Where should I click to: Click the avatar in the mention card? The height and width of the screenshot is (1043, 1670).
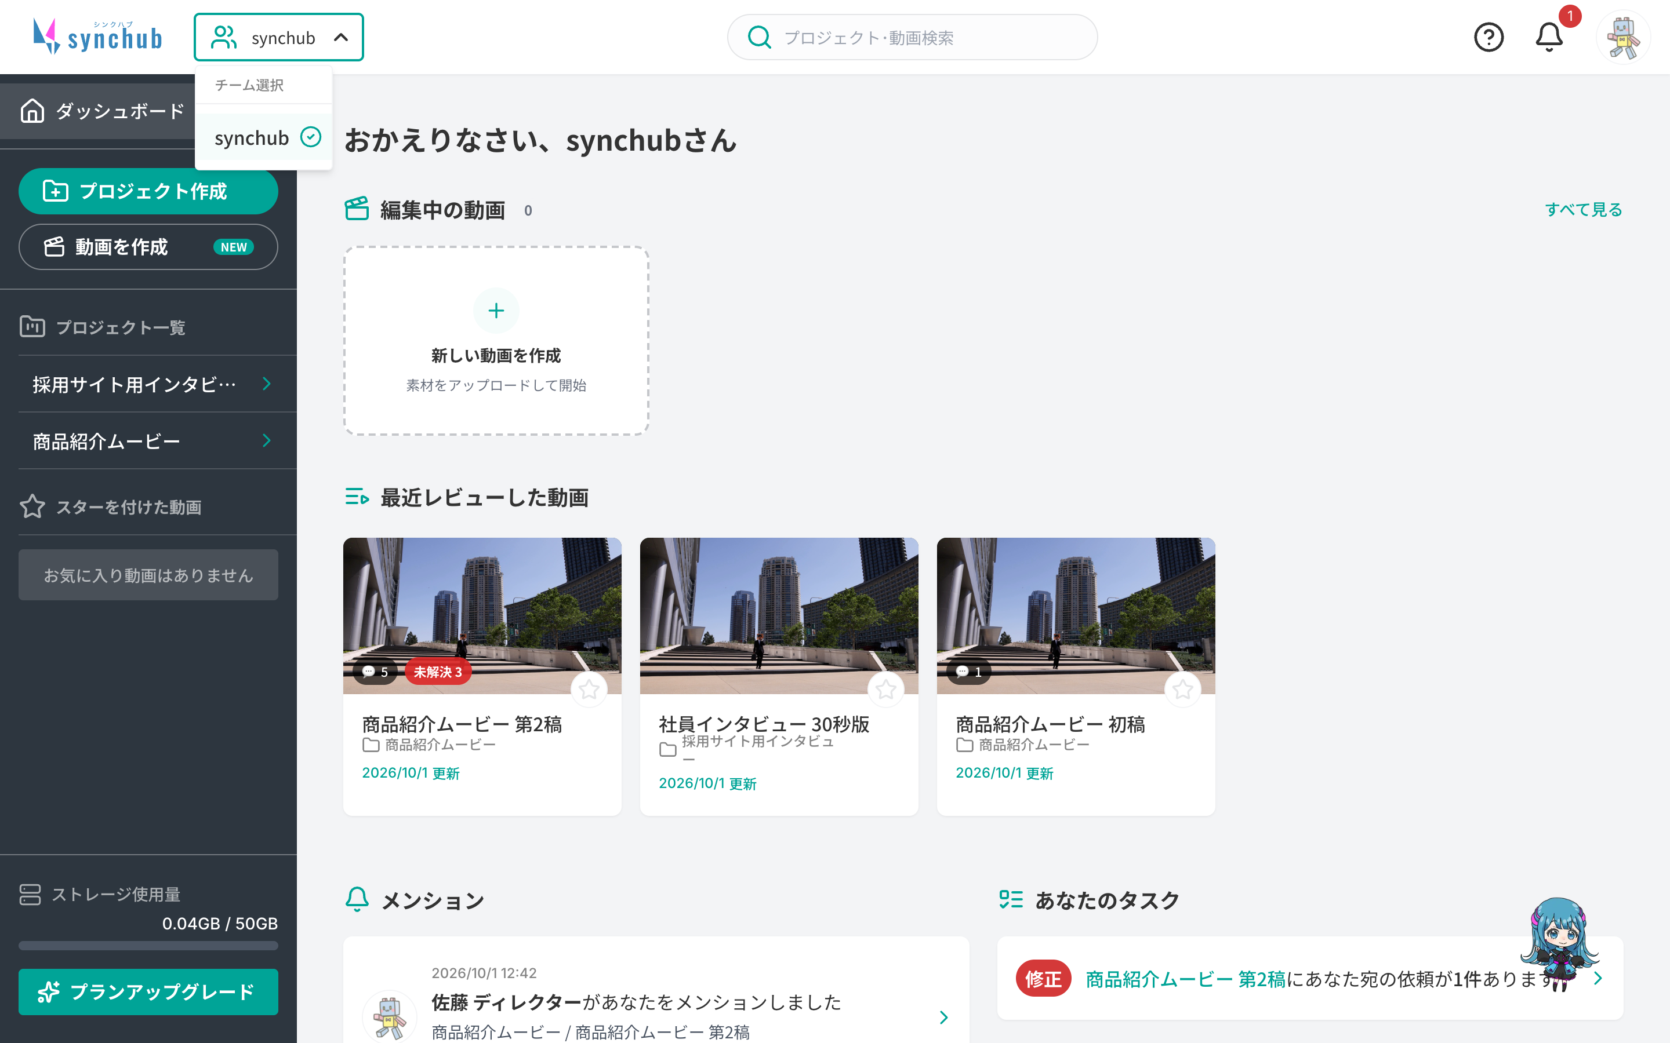390,1017
